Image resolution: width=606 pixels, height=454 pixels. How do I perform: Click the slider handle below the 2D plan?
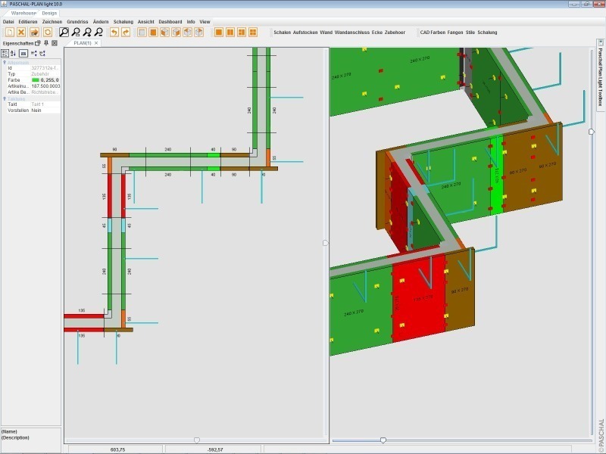(x=197, y=440)
